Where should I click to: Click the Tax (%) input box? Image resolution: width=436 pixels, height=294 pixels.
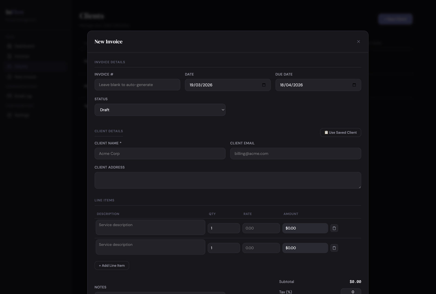(x=350, y=292)
